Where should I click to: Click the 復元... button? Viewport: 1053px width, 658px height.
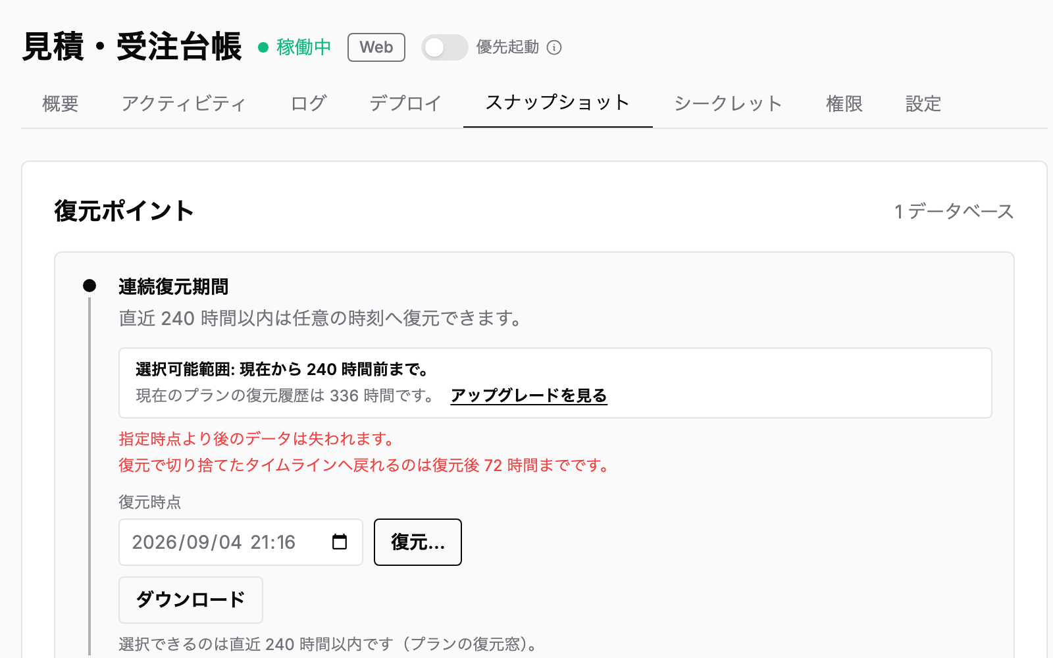(418, 542)
